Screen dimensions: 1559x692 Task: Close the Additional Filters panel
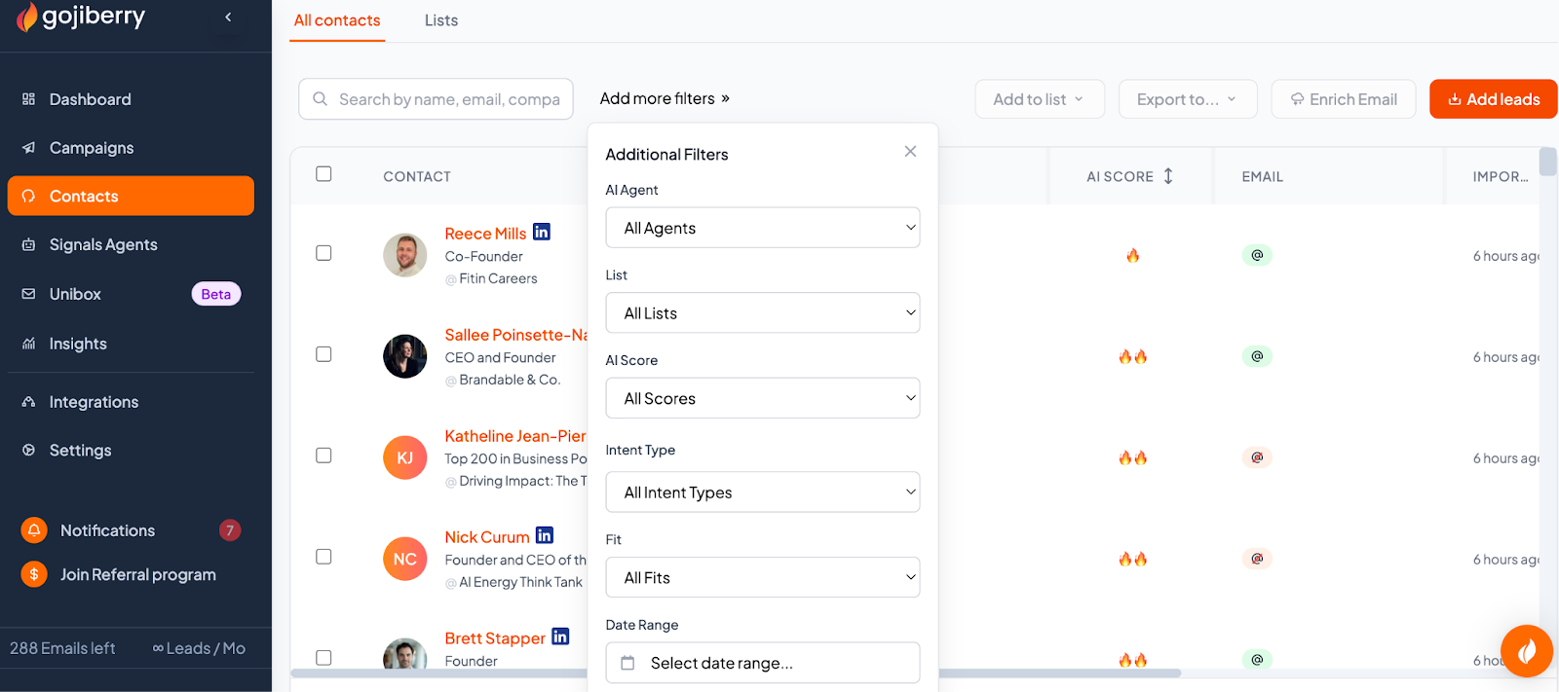click(x=910, y=152)
